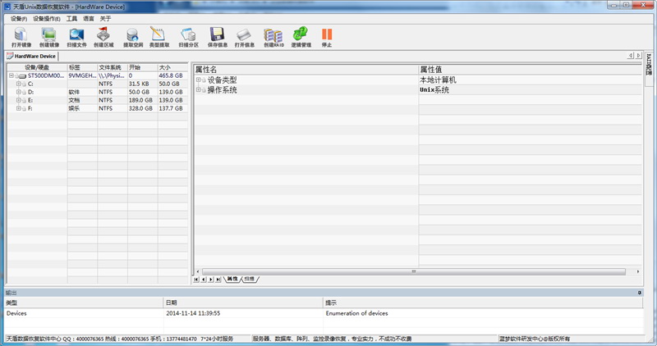Screen dimensions: 657x346
Task: Click the 创建区域 (create region) flag icon
Action: tap(103, 34)
